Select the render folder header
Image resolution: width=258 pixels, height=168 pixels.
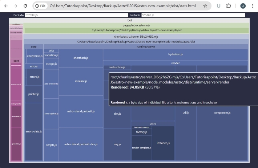176,63
